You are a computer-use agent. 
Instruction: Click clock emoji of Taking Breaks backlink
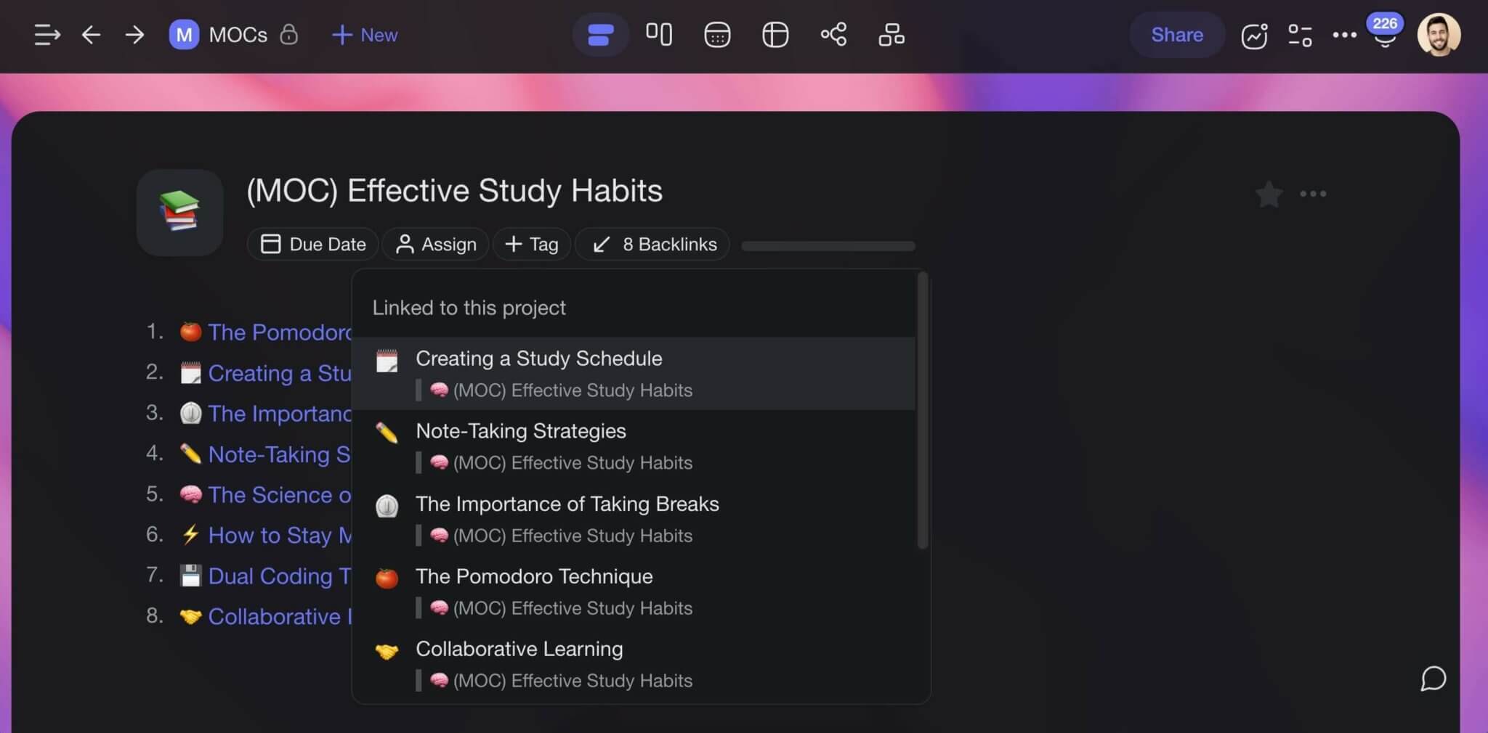pos(387,506)
